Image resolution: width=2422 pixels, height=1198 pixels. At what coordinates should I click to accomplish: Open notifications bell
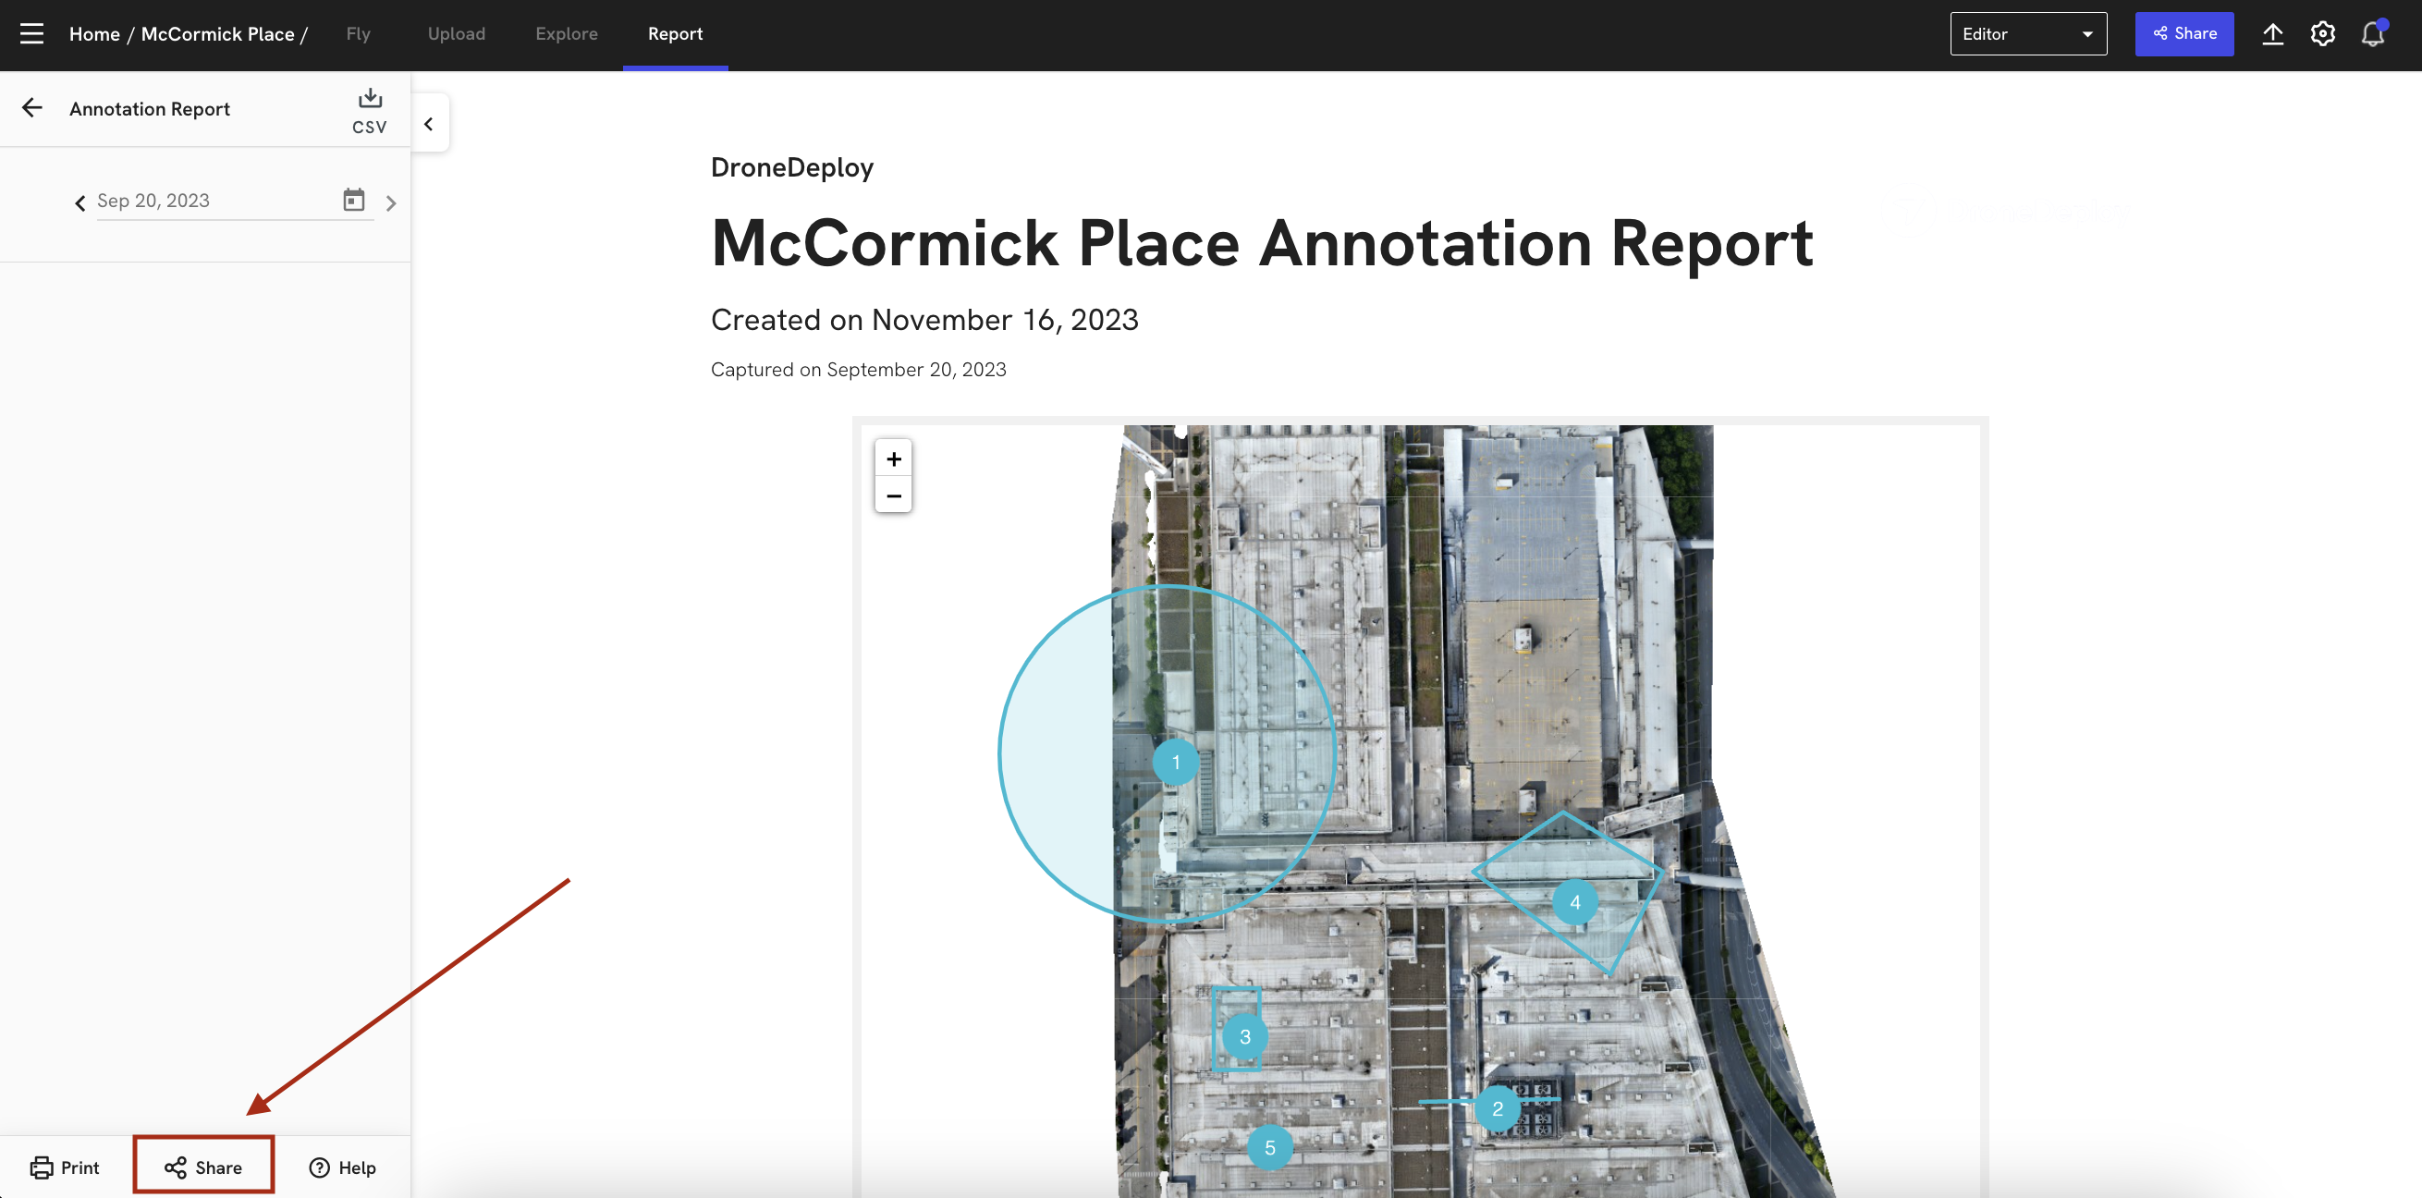(x=2372, y=34)
